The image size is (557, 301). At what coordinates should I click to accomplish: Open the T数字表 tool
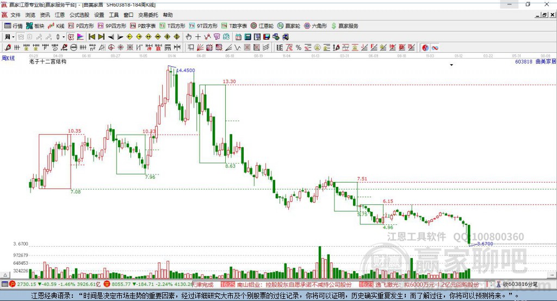(234, 26)
